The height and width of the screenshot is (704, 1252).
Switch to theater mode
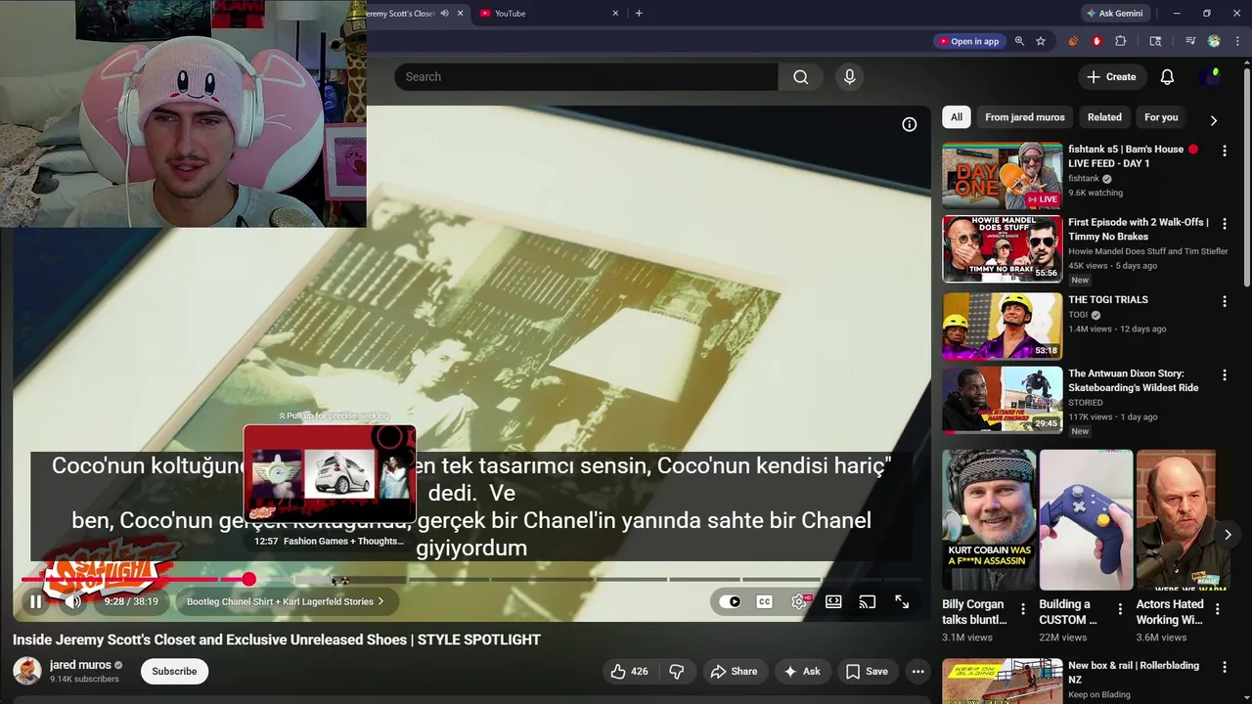833,601
